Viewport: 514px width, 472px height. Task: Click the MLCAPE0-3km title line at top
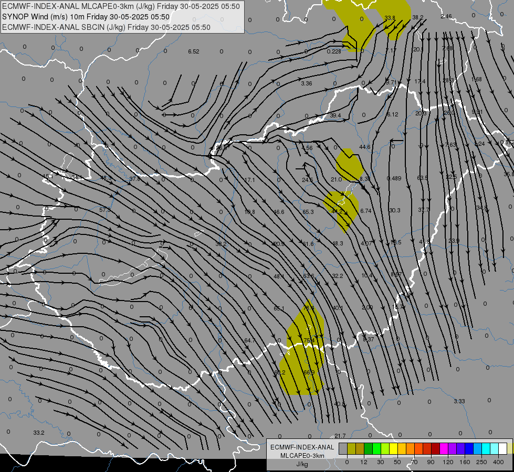click(121, 6)
